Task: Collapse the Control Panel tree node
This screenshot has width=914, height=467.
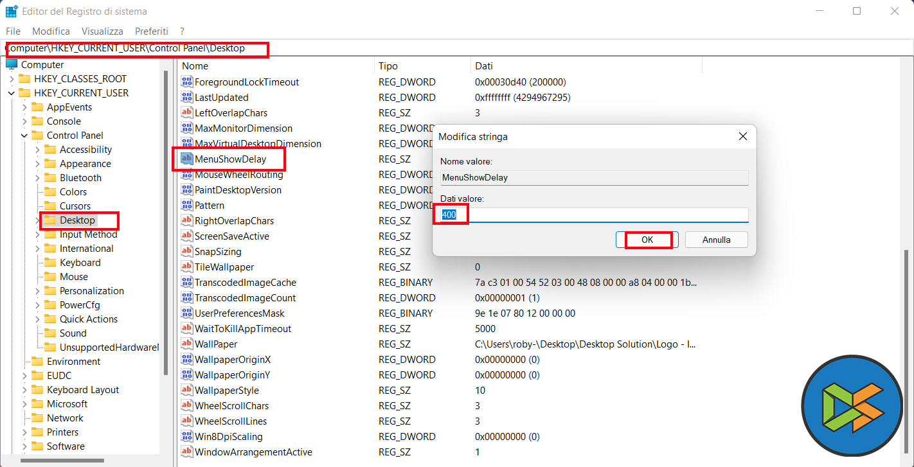Action: point(24,136)
